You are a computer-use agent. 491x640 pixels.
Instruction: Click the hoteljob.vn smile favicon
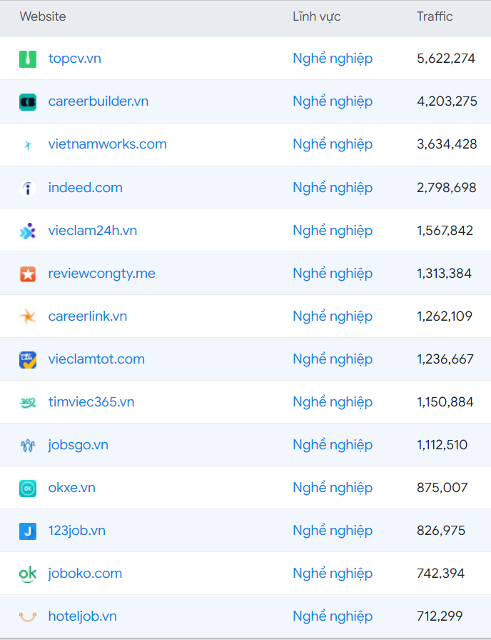[28, 616]
